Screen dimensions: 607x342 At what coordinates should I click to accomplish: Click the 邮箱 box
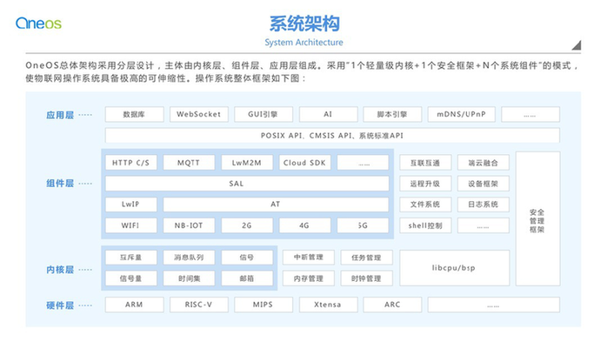click(247, 278)
